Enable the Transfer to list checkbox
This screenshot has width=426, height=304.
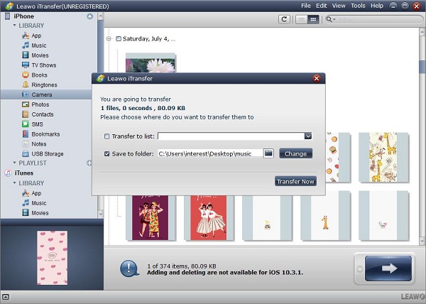tap(106, 136)
